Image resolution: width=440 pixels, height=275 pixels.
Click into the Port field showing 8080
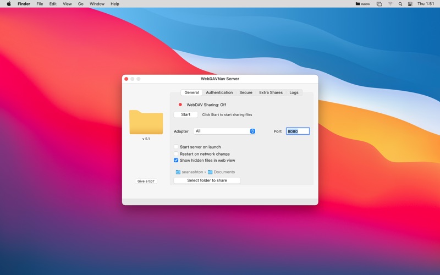tap(298, 131)
